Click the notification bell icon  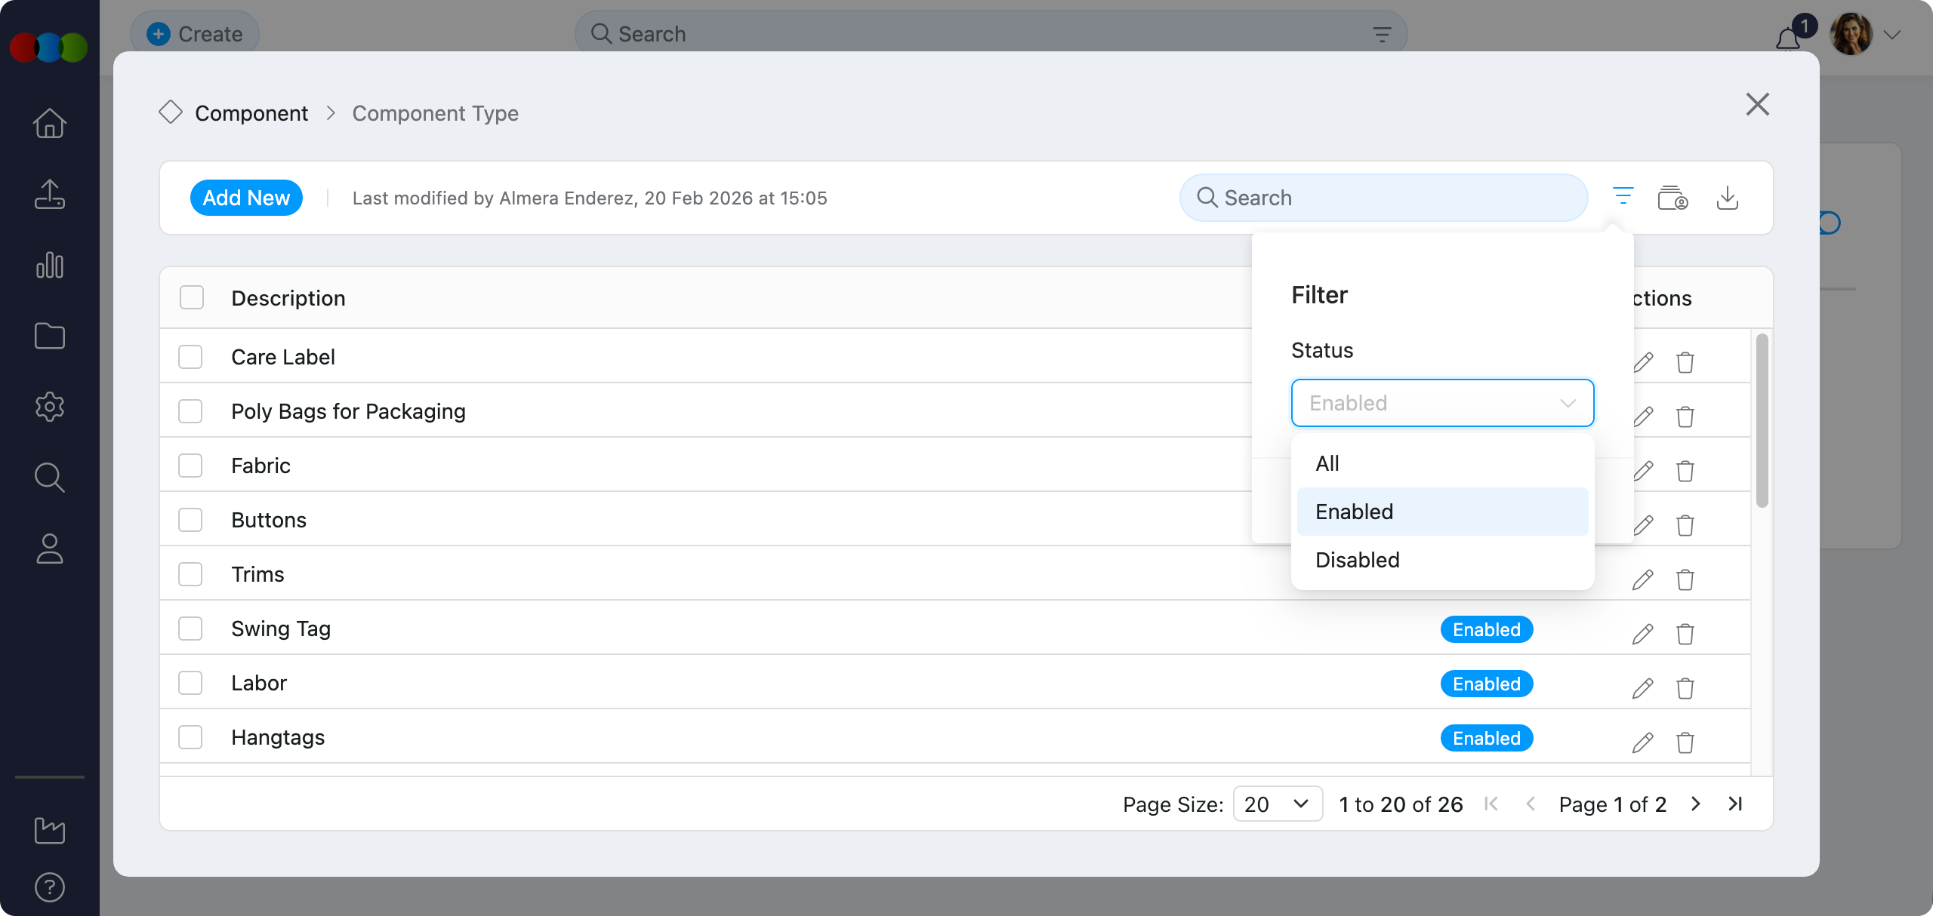coord(1788,38)
